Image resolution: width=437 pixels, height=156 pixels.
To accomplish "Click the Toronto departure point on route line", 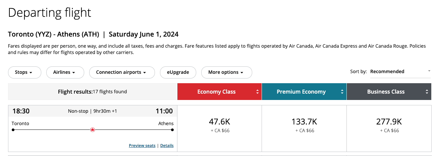I will pyautogui.click(x=13, y=130).
